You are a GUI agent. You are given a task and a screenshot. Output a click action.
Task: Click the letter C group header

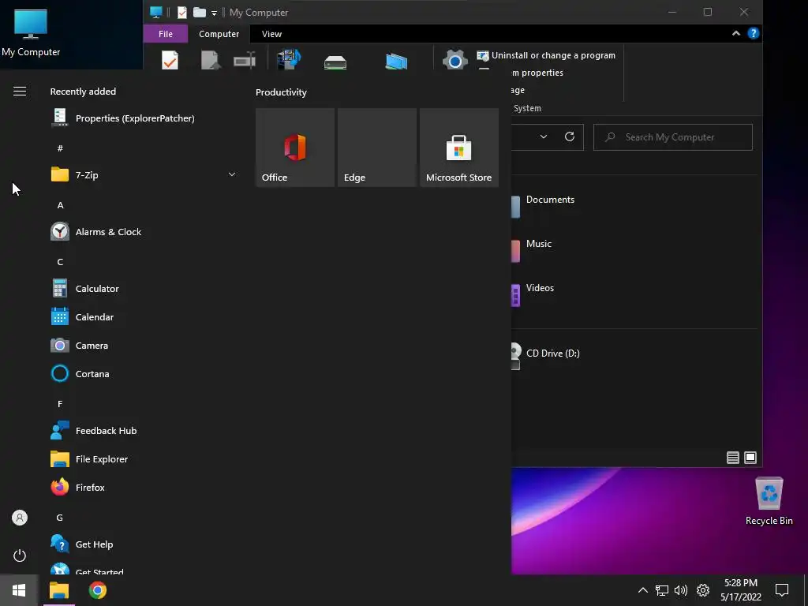click(x=60, y=262)
